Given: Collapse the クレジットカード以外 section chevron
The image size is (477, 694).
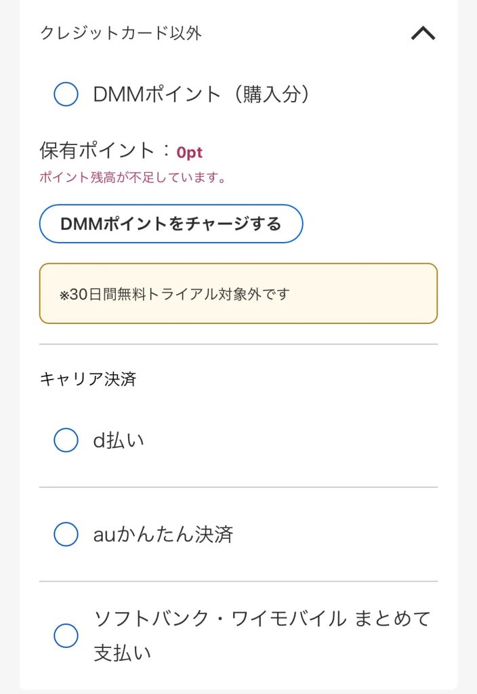Looking at the screenshot, I should point(423,33).
